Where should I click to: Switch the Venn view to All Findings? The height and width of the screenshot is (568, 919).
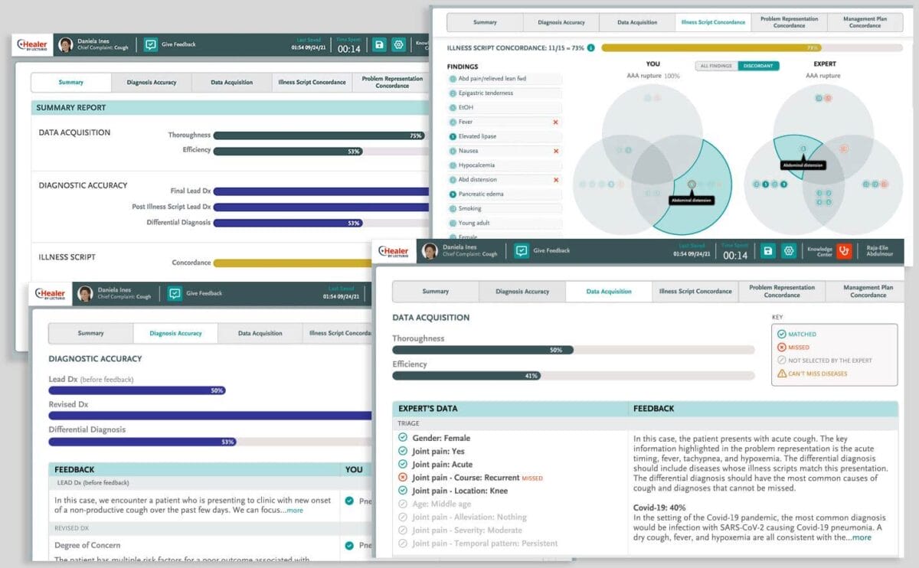(x=715, y=66)
